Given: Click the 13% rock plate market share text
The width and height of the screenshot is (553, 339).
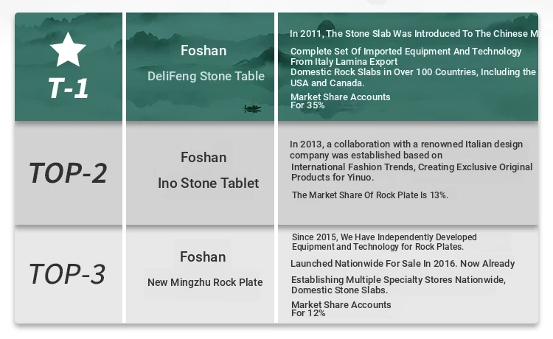Looking at the screenshot, I should pos(370,195).
